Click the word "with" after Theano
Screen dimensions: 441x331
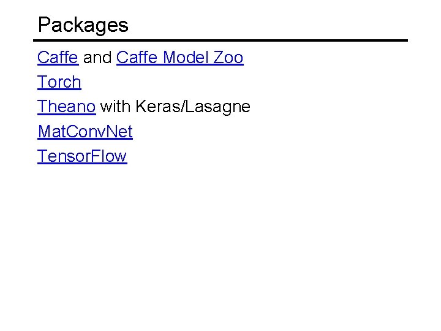pyautogui.click(x=115, y=107)
